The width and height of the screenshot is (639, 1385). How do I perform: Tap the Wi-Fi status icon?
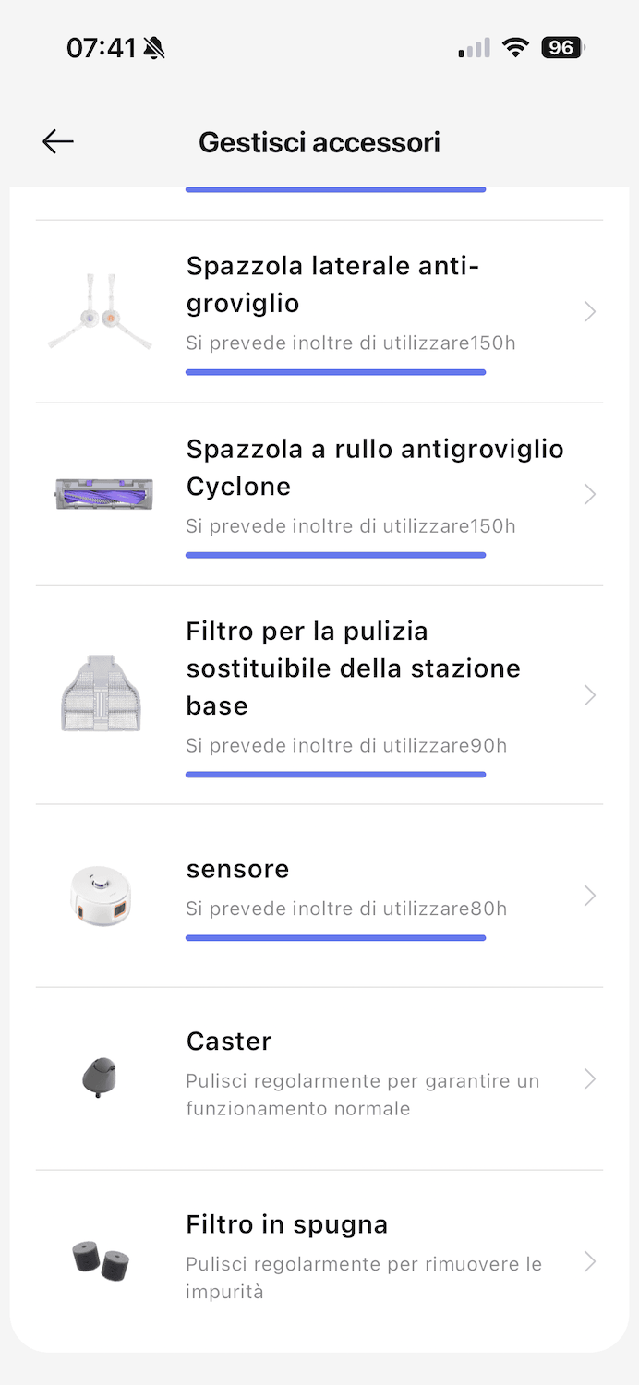click(514, 47)
